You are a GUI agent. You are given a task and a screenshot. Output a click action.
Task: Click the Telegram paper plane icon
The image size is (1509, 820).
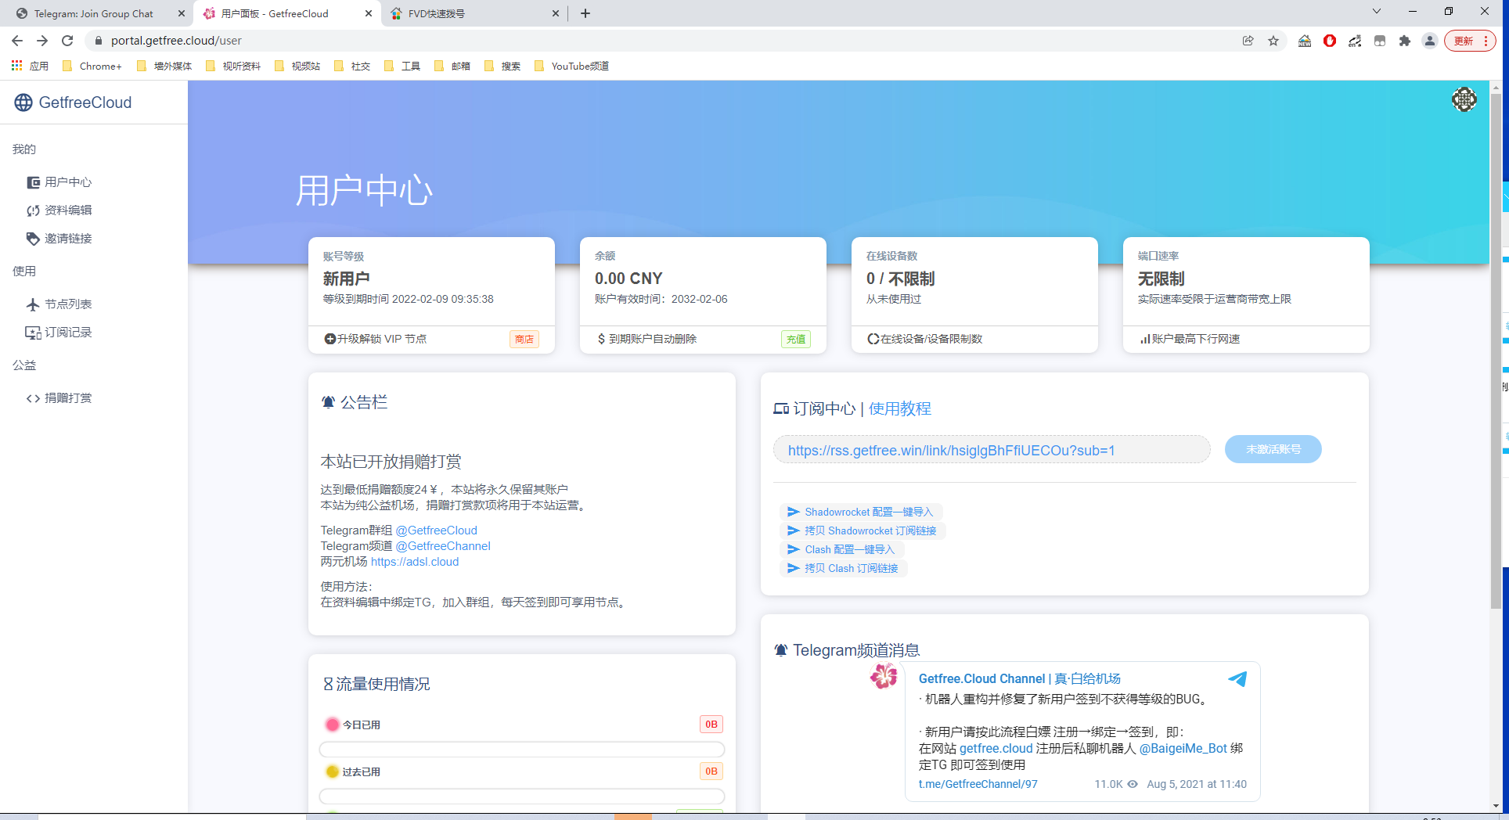pos(1237,679)
